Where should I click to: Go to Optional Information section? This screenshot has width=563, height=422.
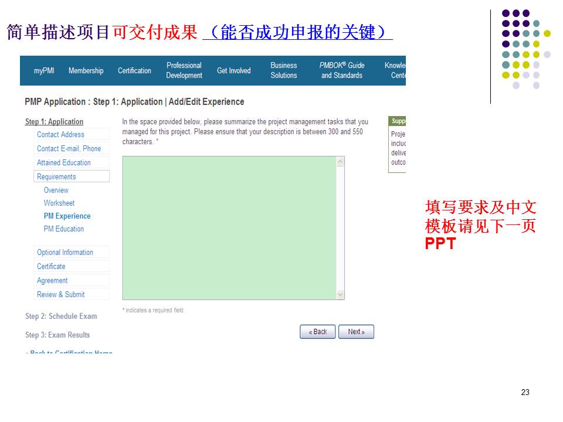(72, 252)
